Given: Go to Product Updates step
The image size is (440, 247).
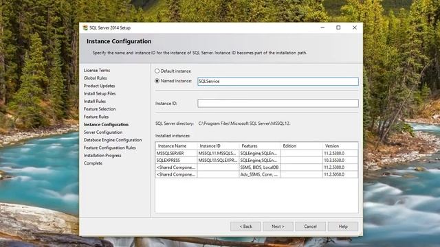Looking at the screenshot, I should pos(99,86).
